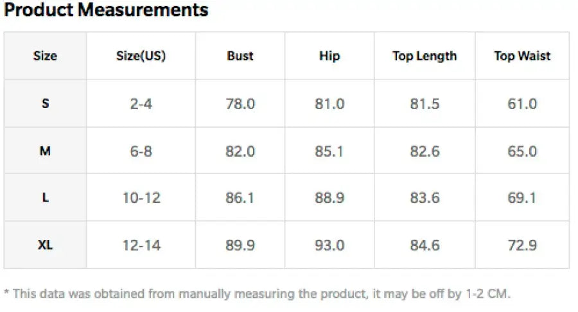The width and height of the screenshot is (578, 312).
Task: Select the L size row label
Action: point(45,198)
